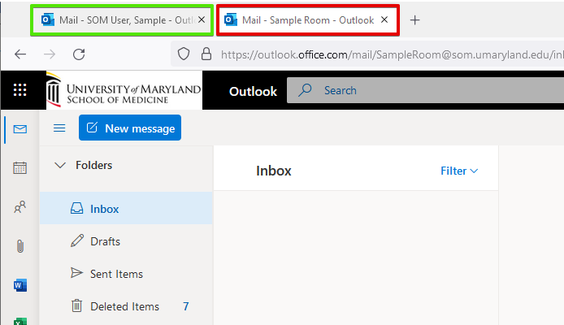Open the People contacts icon

tap(20, 207)
